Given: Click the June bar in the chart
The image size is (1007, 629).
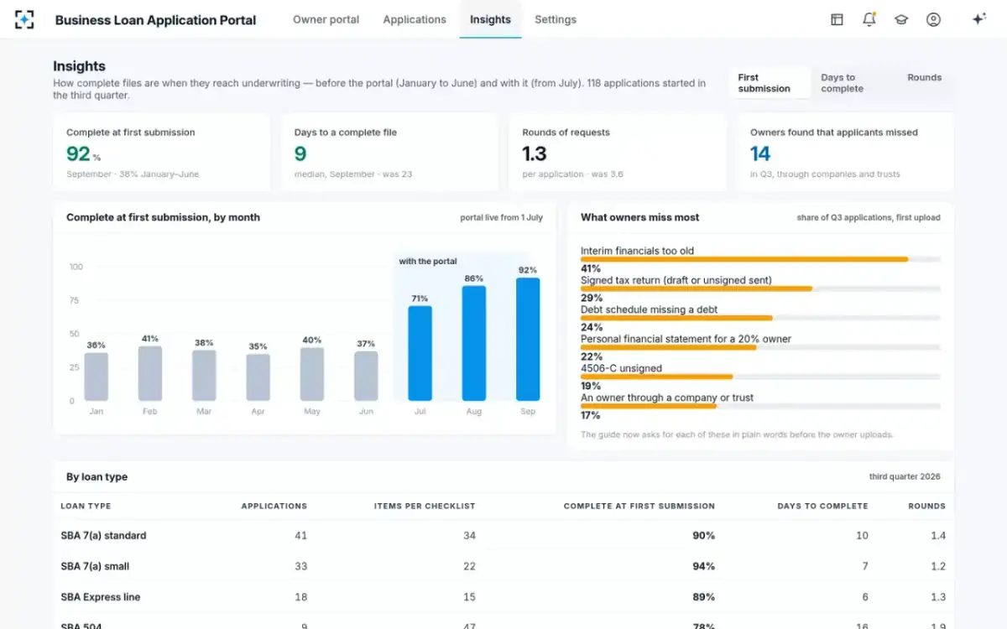Looking at the screenshot, I should (366, 376).
